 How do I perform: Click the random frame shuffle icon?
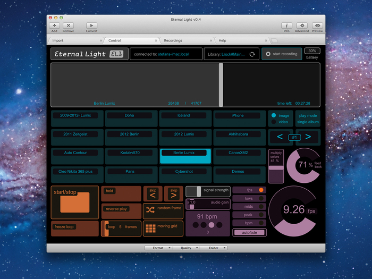coord(150,210)
